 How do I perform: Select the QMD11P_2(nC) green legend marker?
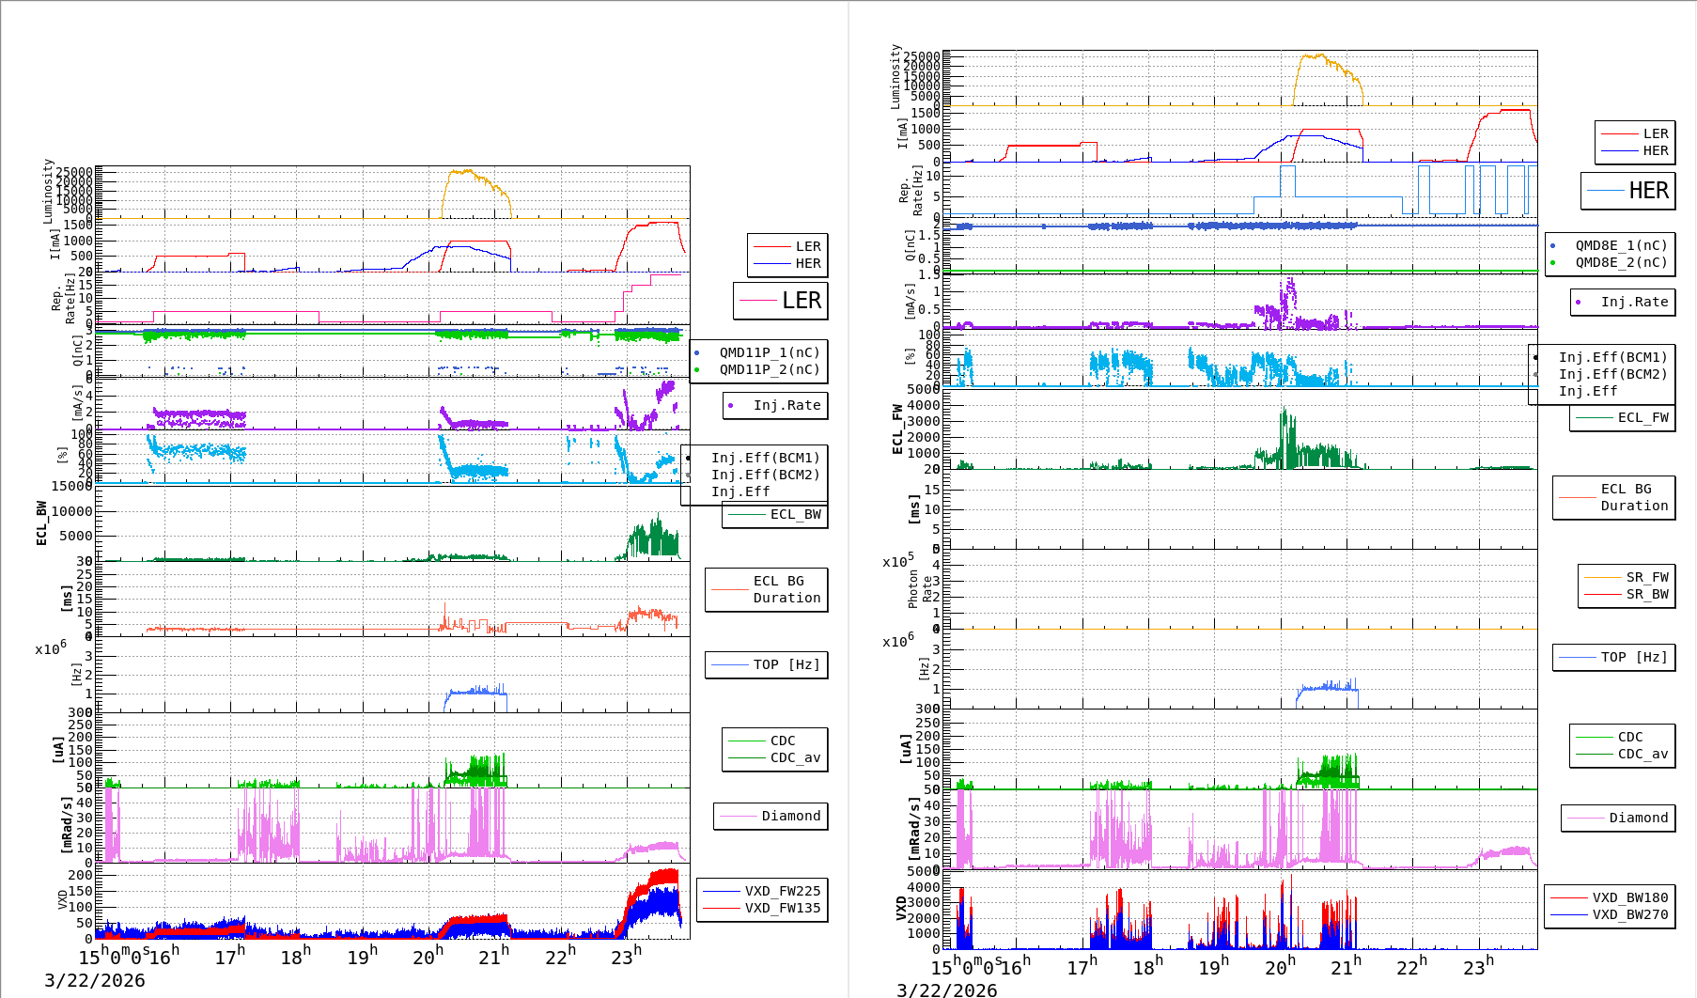(x=696, y=370)
